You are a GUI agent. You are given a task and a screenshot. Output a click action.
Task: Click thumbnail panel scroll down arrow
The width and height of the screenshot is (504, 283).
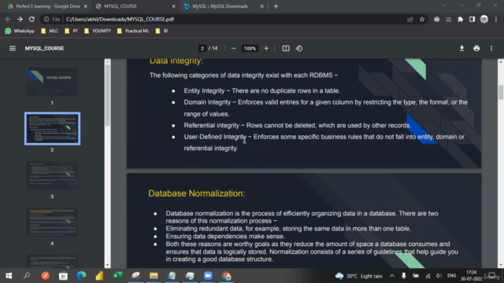point(107,265)
